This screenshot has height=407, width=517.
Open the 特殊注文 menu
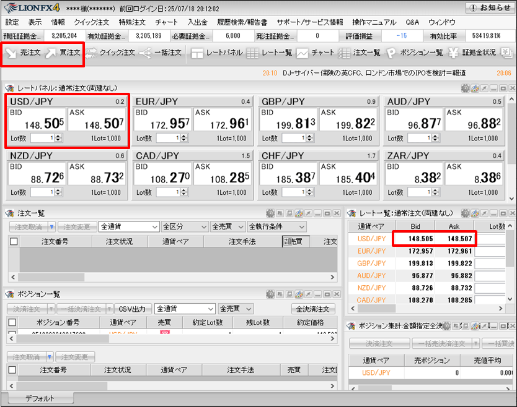pyautogui.click(x=131, y=22)
